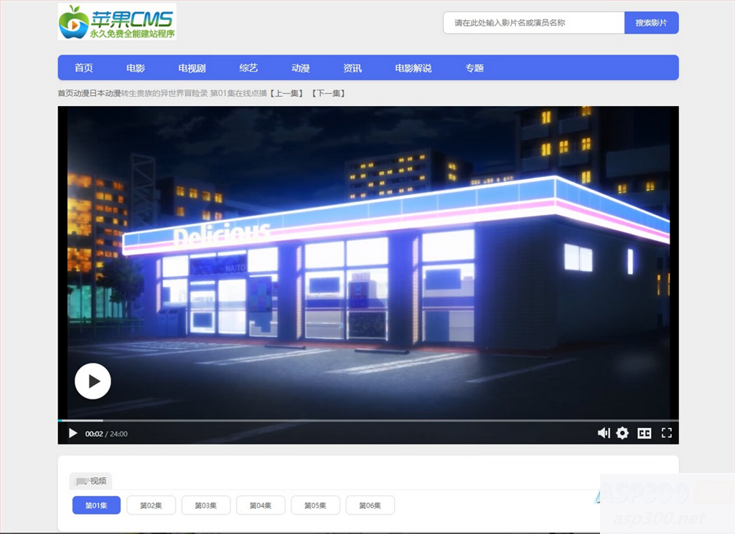Select episode 第03集

[x=206, y=505]
